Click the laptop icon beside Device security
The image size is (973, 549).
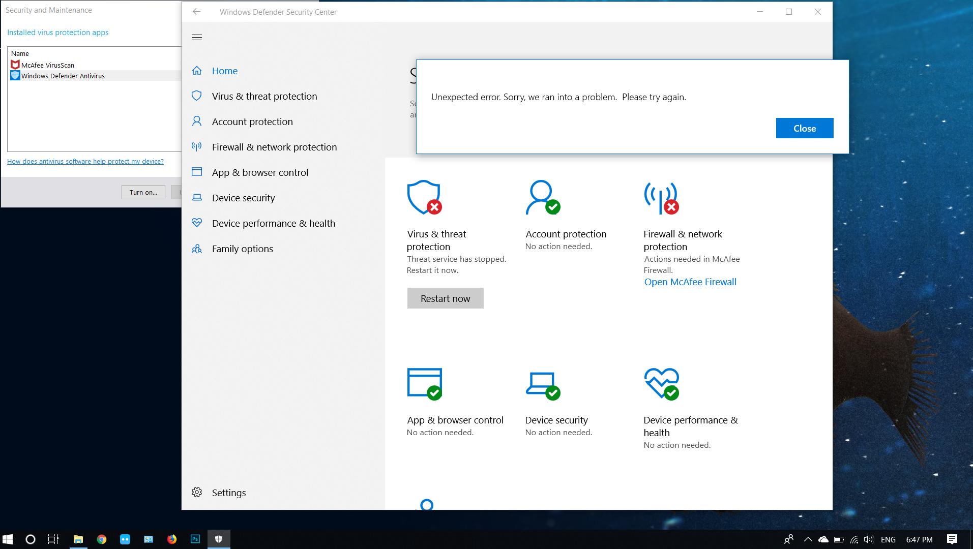point(197,197)
